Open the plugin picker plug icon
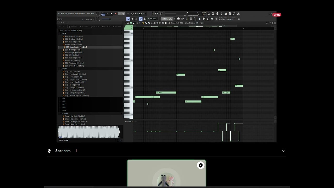The width and height of the screenshot is (334, 188). [x=204, y=19]
